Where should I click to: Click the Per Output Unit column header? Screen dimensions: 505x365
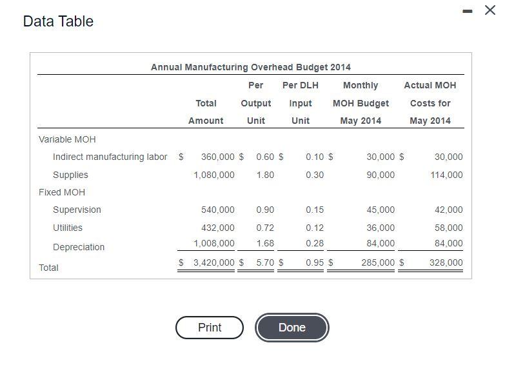point(255,103)
